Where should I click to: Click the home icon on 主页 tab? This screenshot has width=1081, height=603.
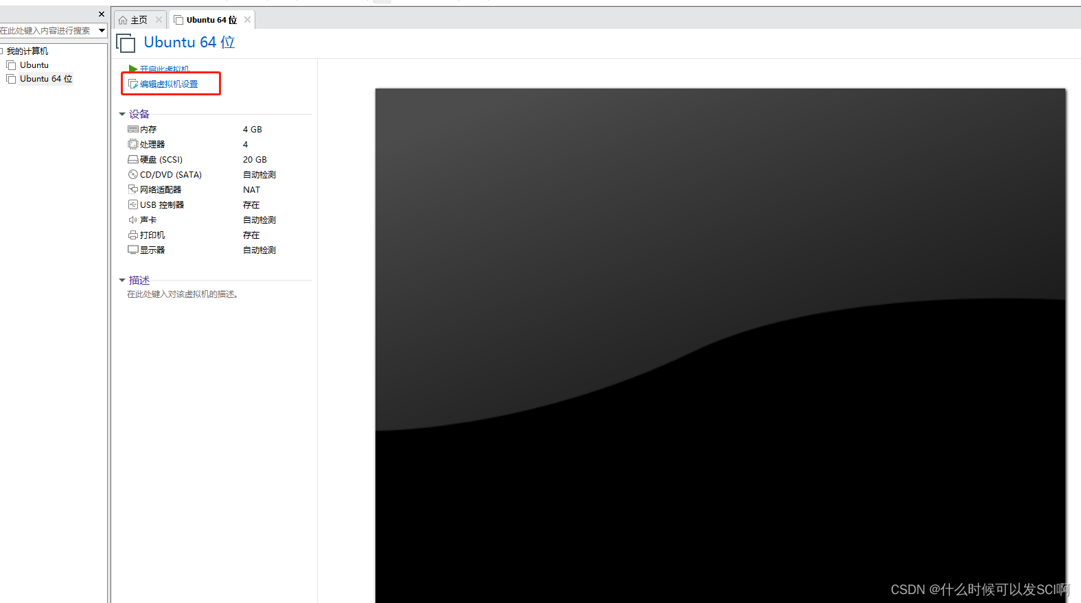(123, 20)
